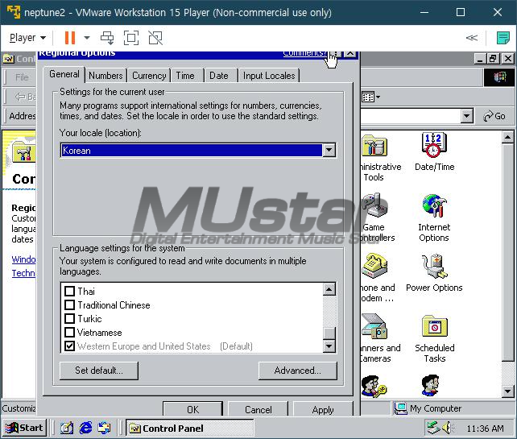Enter full screen mode via VMware toolbar icon
Image resolution: width=517 pixels, height=439 pixels.
[131, 38]
